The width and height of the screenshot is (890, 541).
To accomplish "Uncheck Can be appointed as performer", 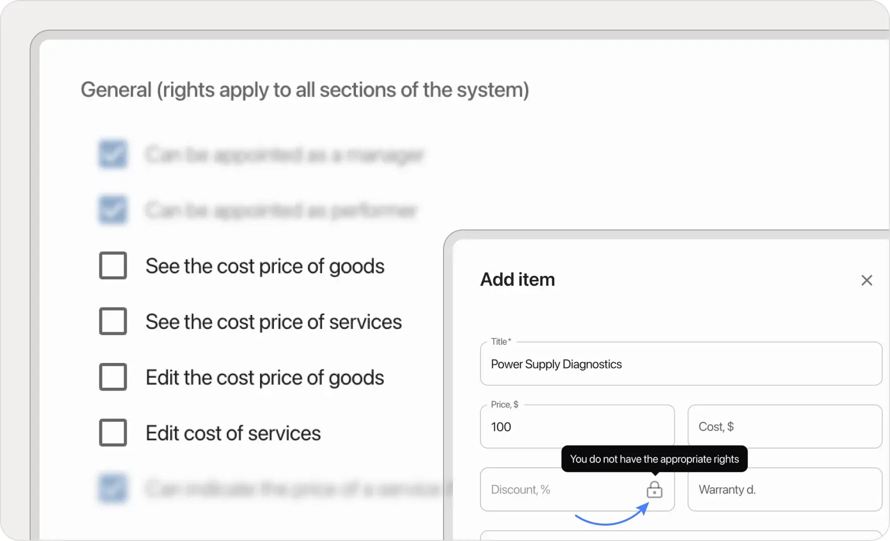I will pos(113,210).
